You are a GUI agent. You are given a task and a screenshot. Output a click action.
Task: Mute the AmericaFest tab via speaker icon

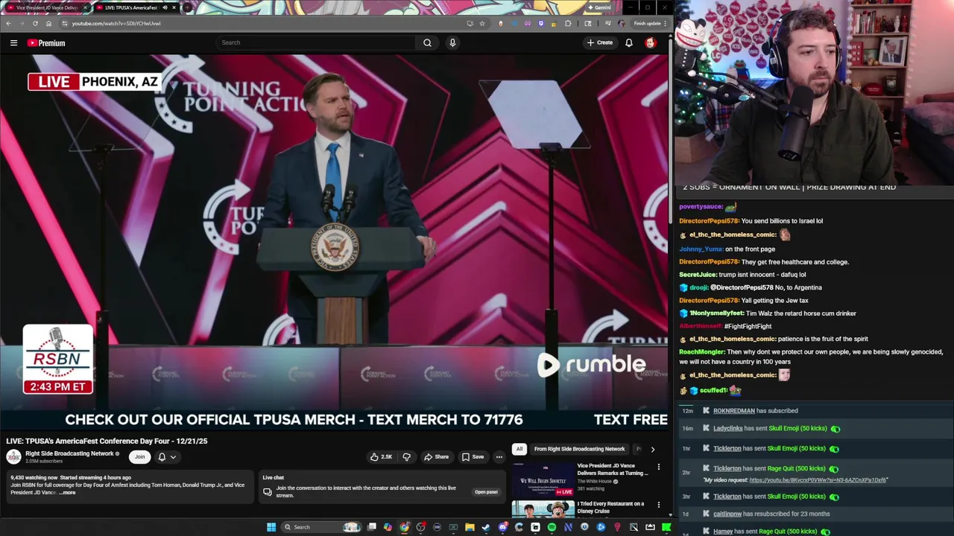pyautogui.click(x=165, y=7)
